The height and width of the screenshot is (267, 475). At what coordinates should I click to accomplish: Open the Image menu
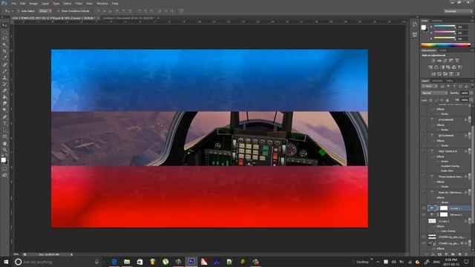click(33, 3)
